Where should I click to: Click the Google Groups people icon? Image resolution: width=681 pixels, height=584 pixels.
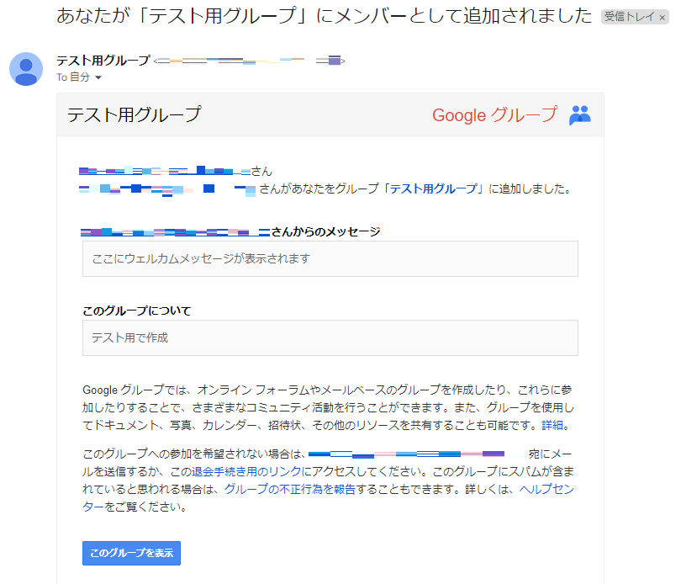coord(580,115)
